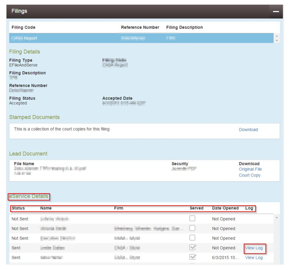The image size is (299, 270).
Task: Click the Name column header in eService
Action: [46, 208]
